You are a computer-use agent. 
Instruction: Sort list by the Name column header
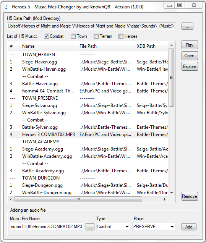48,46
